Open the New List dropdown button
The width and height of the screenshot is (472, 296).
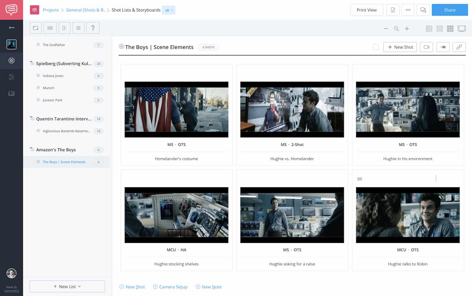tap(67, 287)
